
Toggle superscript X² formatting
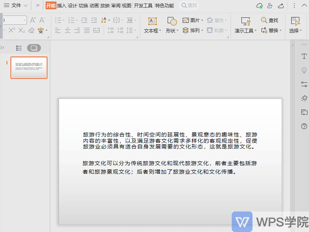[12, 30]
